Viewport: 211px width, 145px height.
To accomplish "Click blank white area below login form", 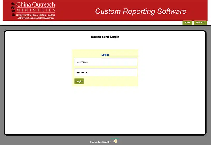I will click(x=105, y=111).
